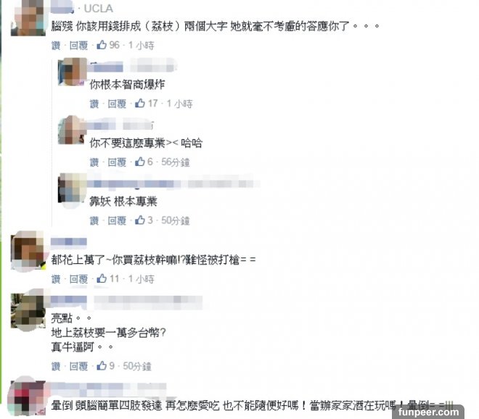The image size is (479, 419).
Task: Reply to the 靠妖 根本專業 comment
Action: 117,220
